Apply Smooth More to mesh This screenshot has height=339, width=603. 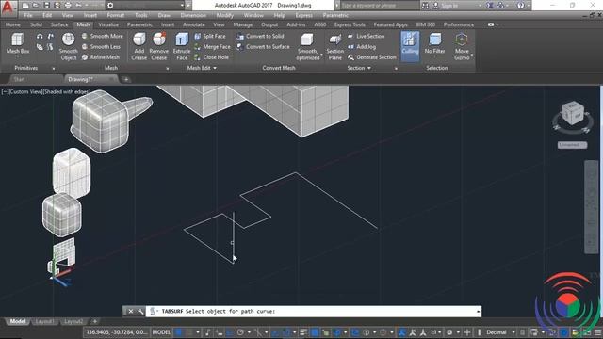(x=103, y=36)
